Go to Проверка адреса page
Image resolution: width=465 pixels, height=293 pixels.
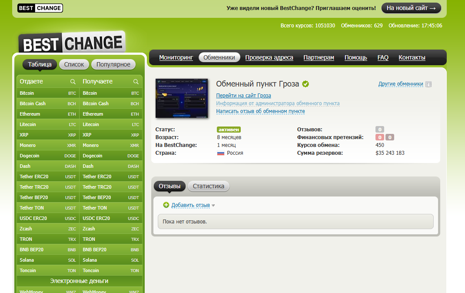click(x=269, y=57)
